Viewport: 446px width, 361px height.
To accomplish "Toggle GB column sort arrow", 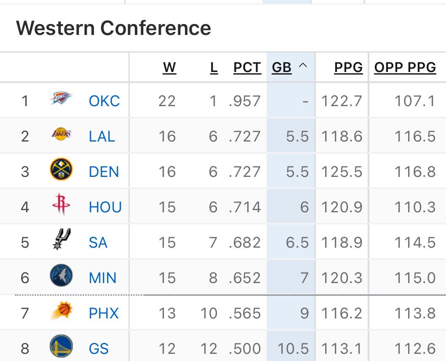I will tap(303, 67).
